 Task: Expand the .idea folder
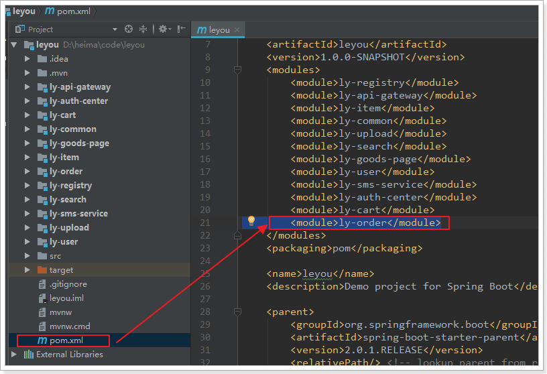click(27, 58)
